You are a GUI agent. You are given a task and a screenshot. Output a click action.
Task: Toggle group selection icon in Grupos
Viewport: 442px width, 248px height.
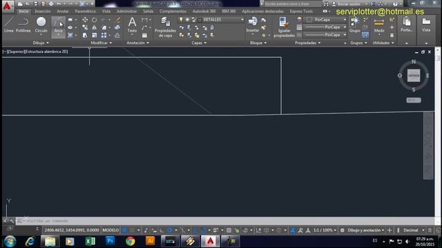pos(365,35)
